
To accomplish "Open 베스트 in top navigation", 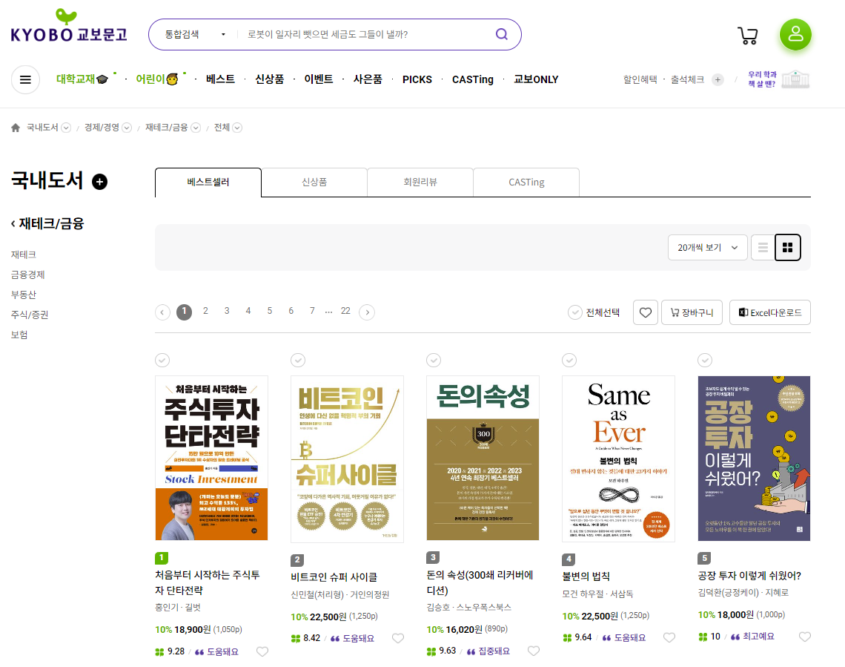I will pos(220,79).
